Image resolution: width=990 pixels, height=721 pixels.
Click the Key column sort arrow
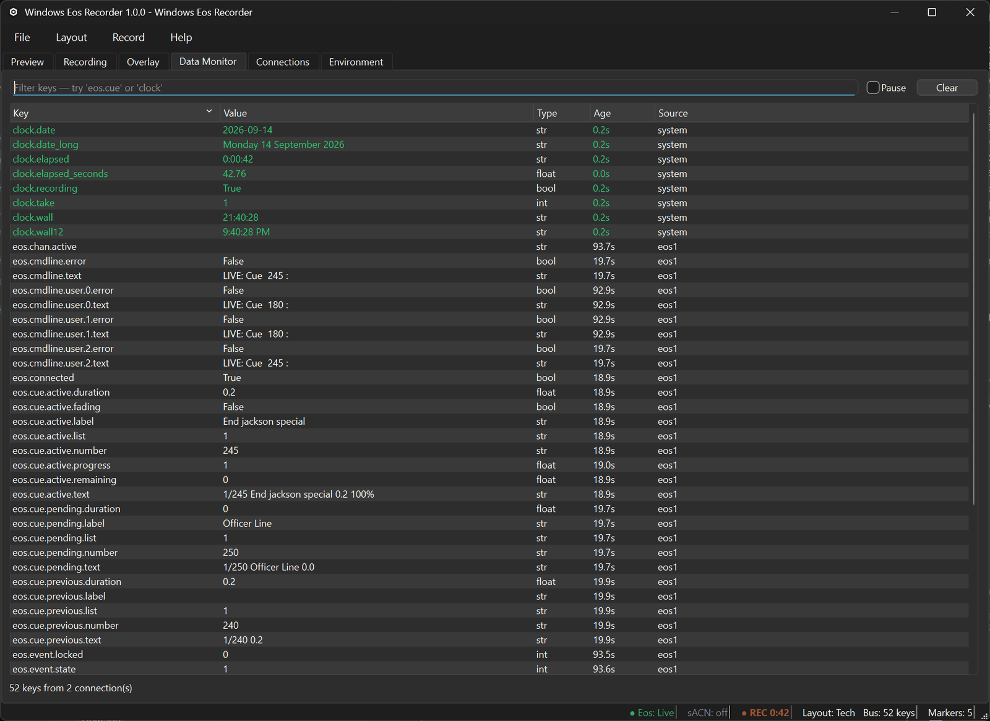[x=209, y=111]
